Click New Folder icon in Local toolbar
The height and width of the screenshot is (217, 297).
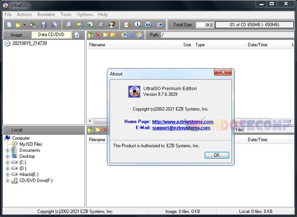point(98,130)
